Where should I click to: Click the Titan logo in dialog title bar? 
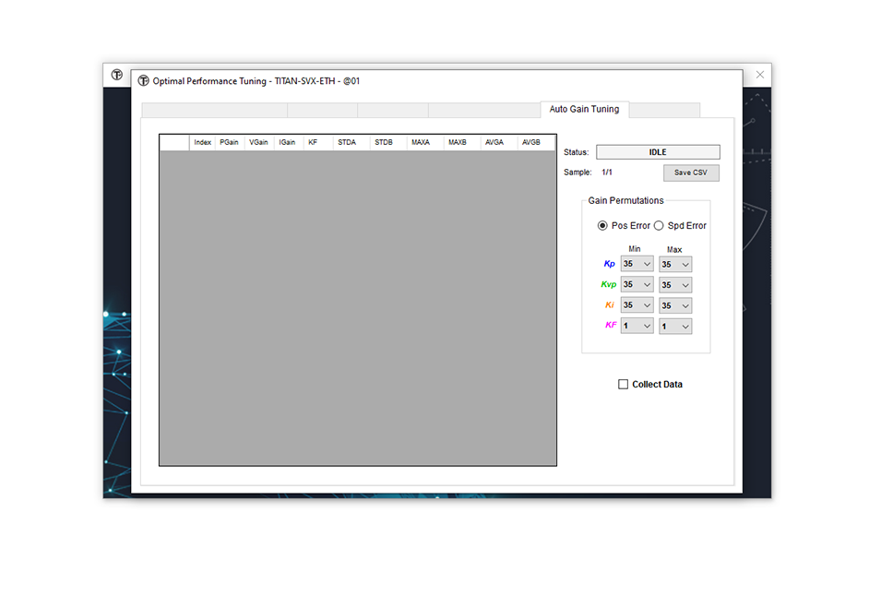coord(143,81)
